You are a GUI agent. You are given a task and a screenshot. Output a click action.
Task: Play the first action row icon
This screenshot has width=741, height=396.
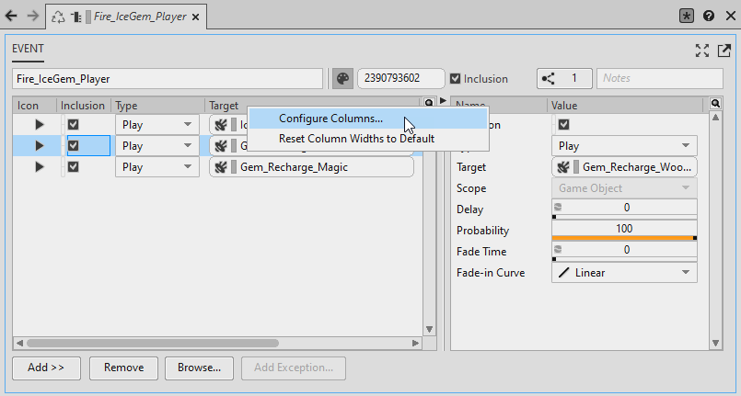39,124
